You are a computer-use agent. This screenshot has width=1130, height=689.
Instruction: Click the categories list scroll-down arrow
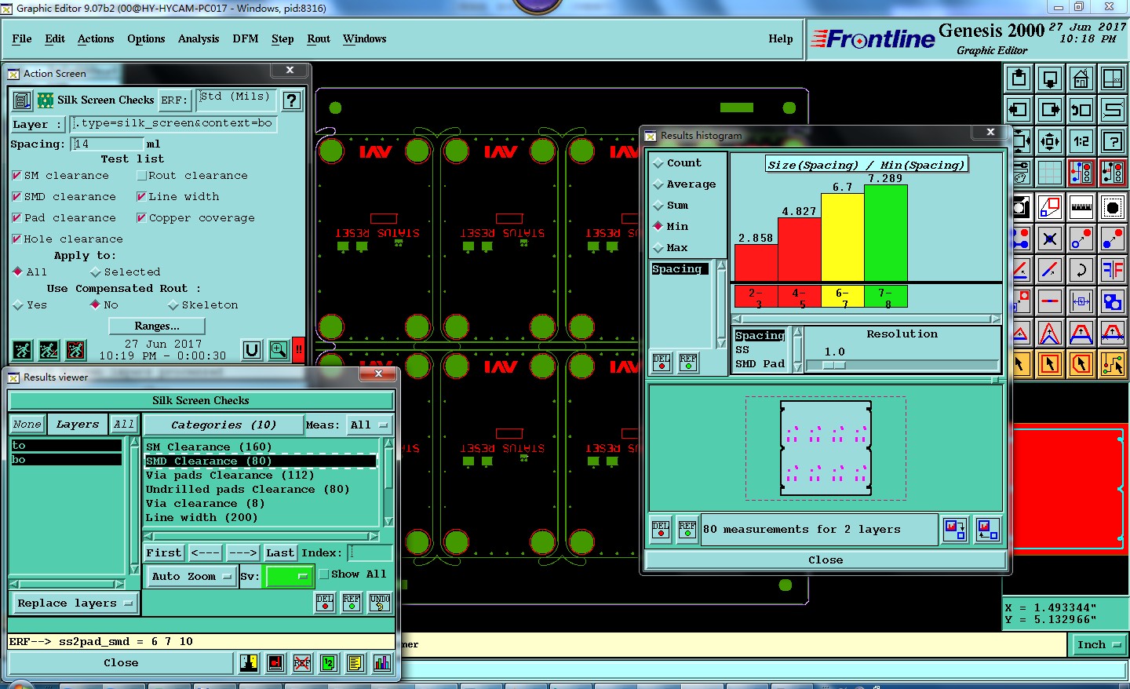pos(388,522)
